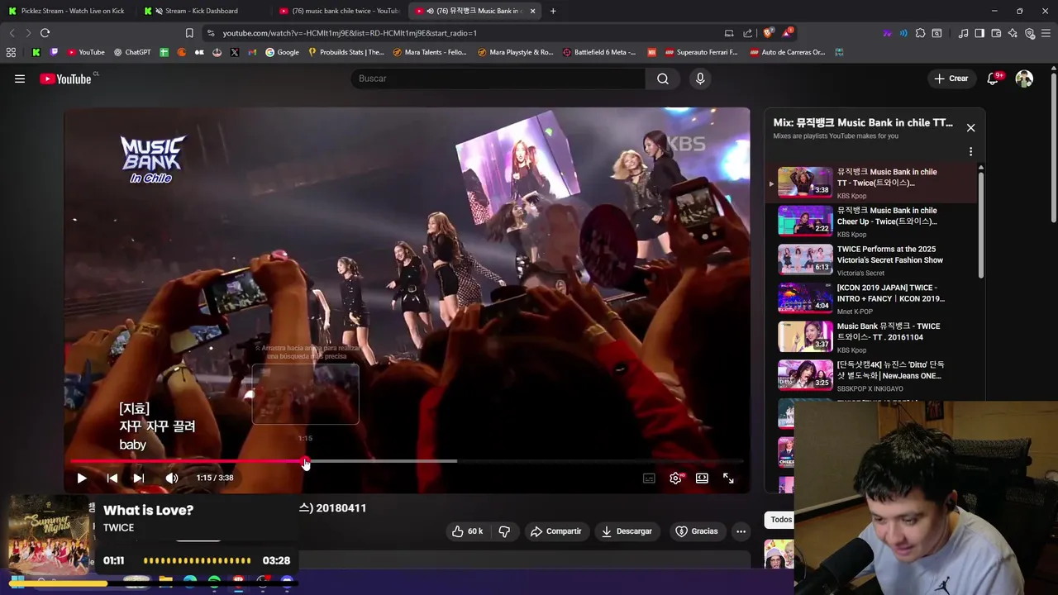Skip to previous video in player

point(112,478)
